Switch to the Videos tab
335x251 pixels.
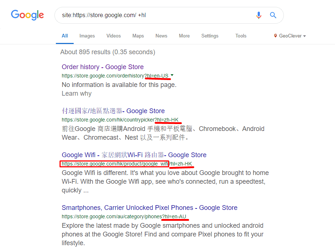(113, 36)
